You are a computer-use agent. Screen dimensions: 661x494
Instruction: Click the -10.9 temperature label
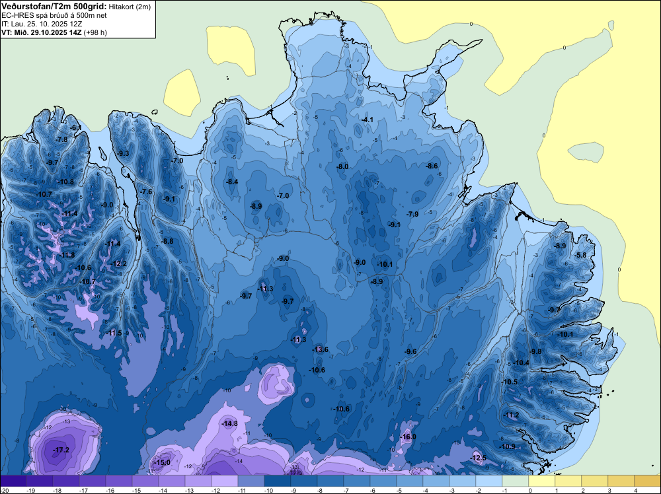[507, 446]
